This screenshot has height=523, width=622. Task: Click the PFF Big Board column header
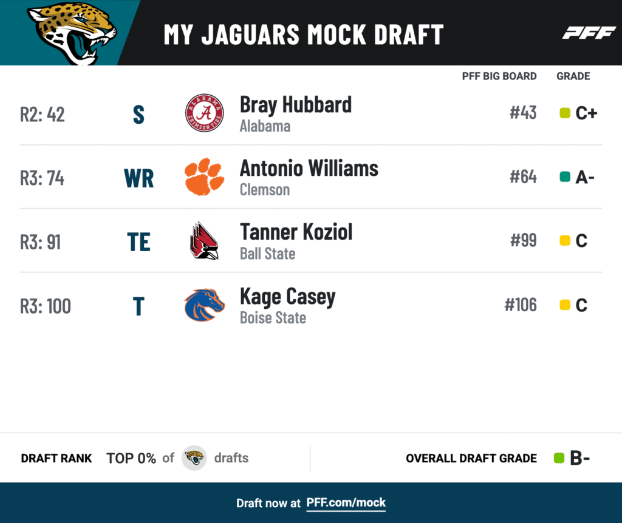click(499, 76)
